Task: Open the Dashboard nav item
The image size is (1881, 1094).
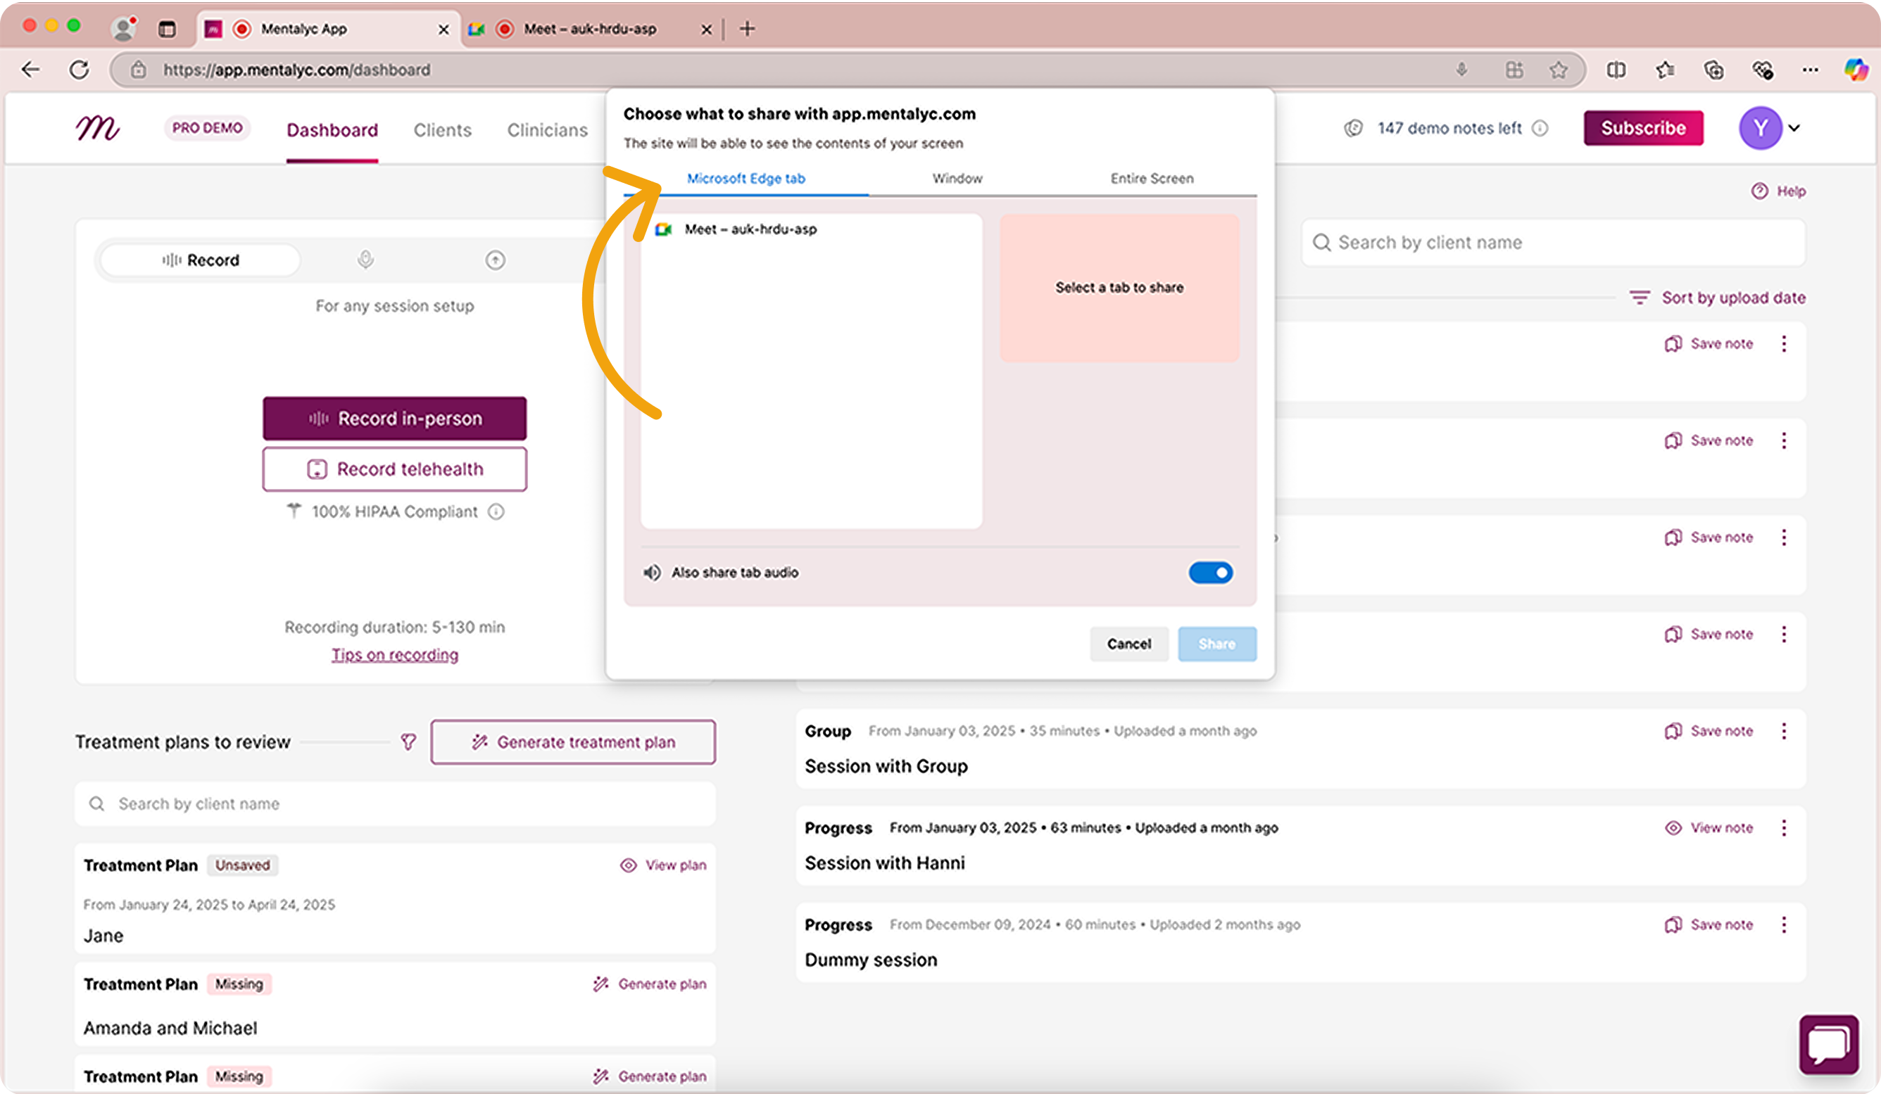Action: coord(332,129)
